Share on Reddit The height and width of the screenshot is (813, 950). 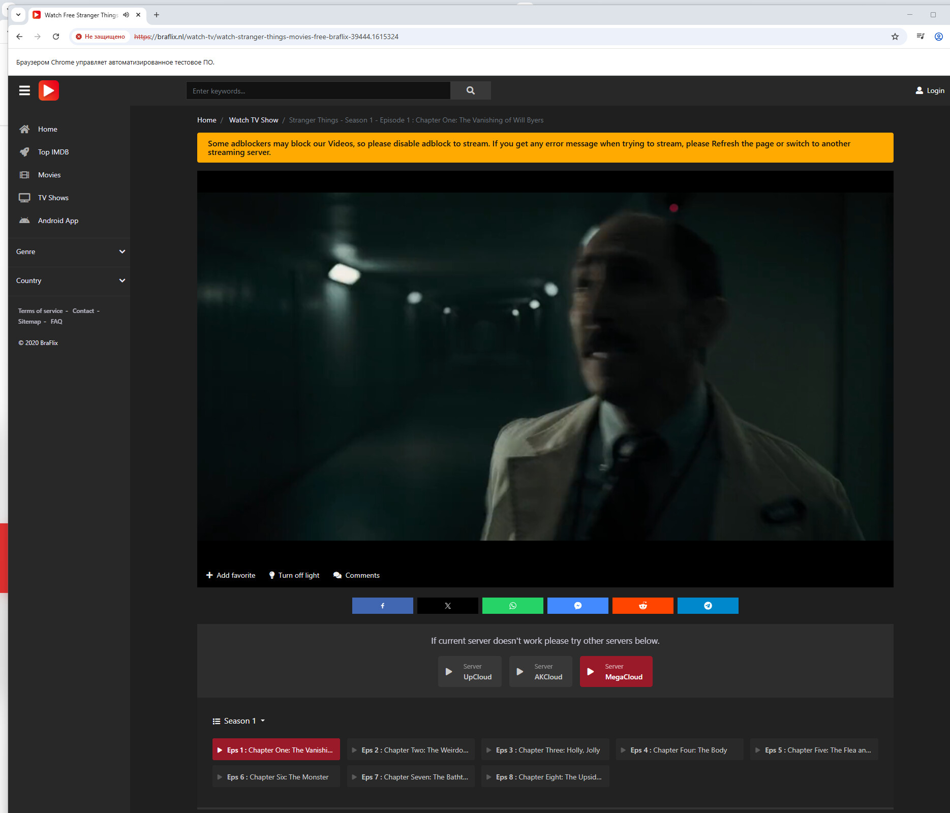pos(642,606)
